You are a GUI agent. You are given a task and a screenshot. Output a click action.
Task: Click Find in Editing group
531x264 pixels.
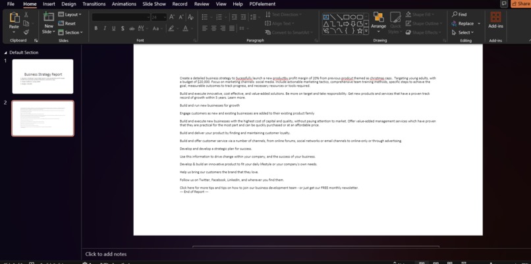[x=459, y=14]
